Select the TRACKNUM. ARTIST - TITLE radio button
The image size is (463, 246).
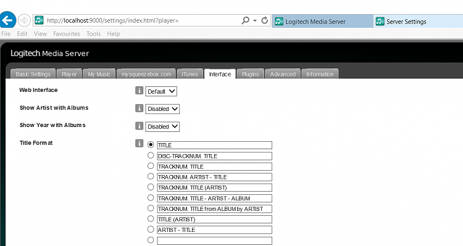(151, 176)
